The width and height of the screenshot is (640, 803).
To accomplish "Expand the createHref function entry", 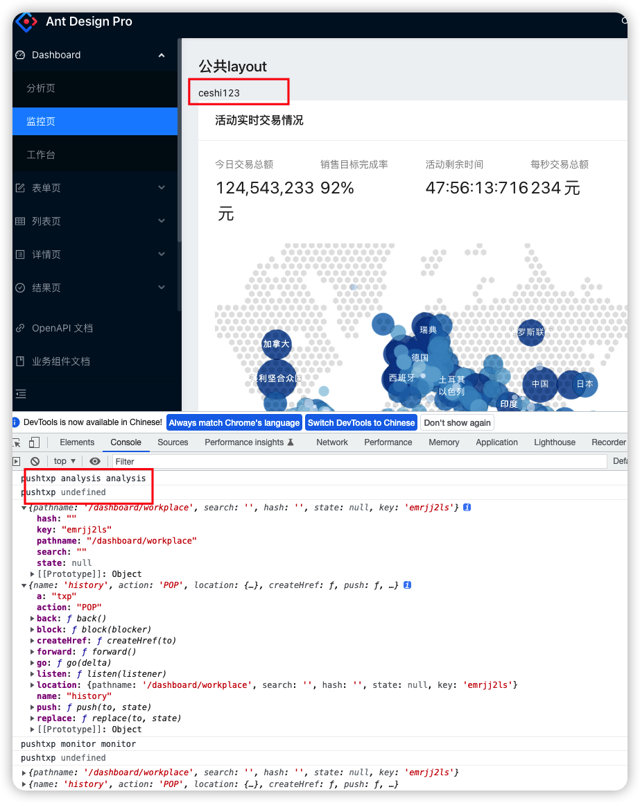I will tap(33, 641).
